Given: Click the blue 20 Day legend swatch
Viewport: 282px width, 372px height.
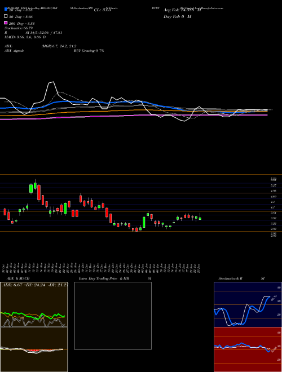Looking at the screenshot, I should [x=6, y=10].
